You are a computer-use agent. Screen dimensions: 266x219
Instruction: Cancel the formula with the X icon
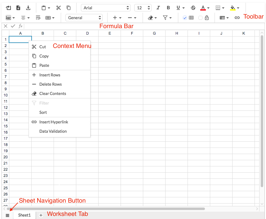pos(6,26)
